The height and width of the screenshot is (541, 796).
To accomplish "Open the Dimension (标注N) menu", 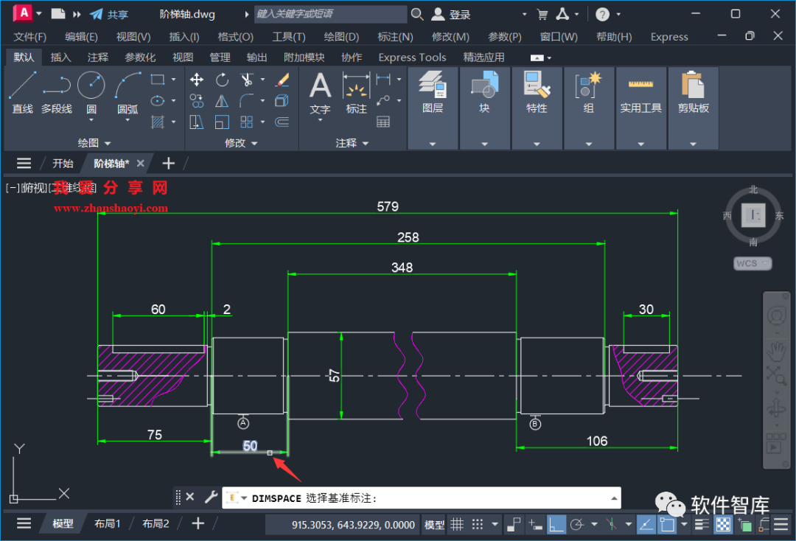I will click(395, 37).
